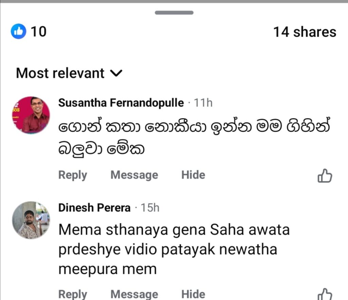Open Susantha Fernandopulle's profile name link
This screenshot has width=348, height=300.
pyautogui.click(x=121, y=103)
